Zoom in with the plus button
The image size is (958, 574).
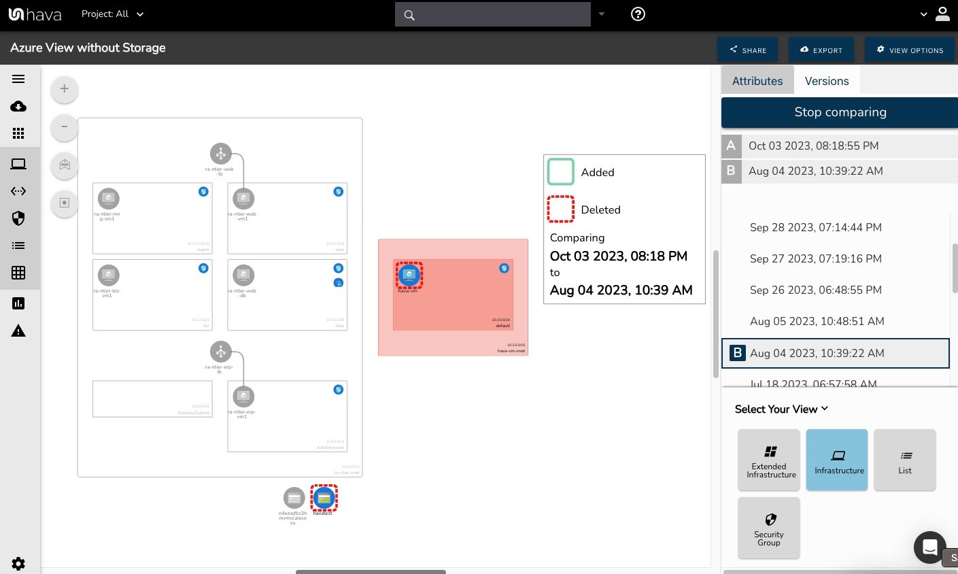pyautogui.click(x=65, y=89)
